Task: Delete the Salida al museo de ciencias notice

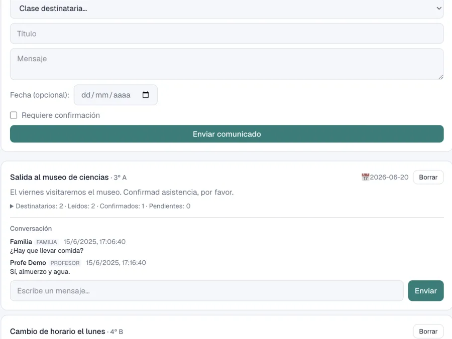Action: tap(428, 177)
